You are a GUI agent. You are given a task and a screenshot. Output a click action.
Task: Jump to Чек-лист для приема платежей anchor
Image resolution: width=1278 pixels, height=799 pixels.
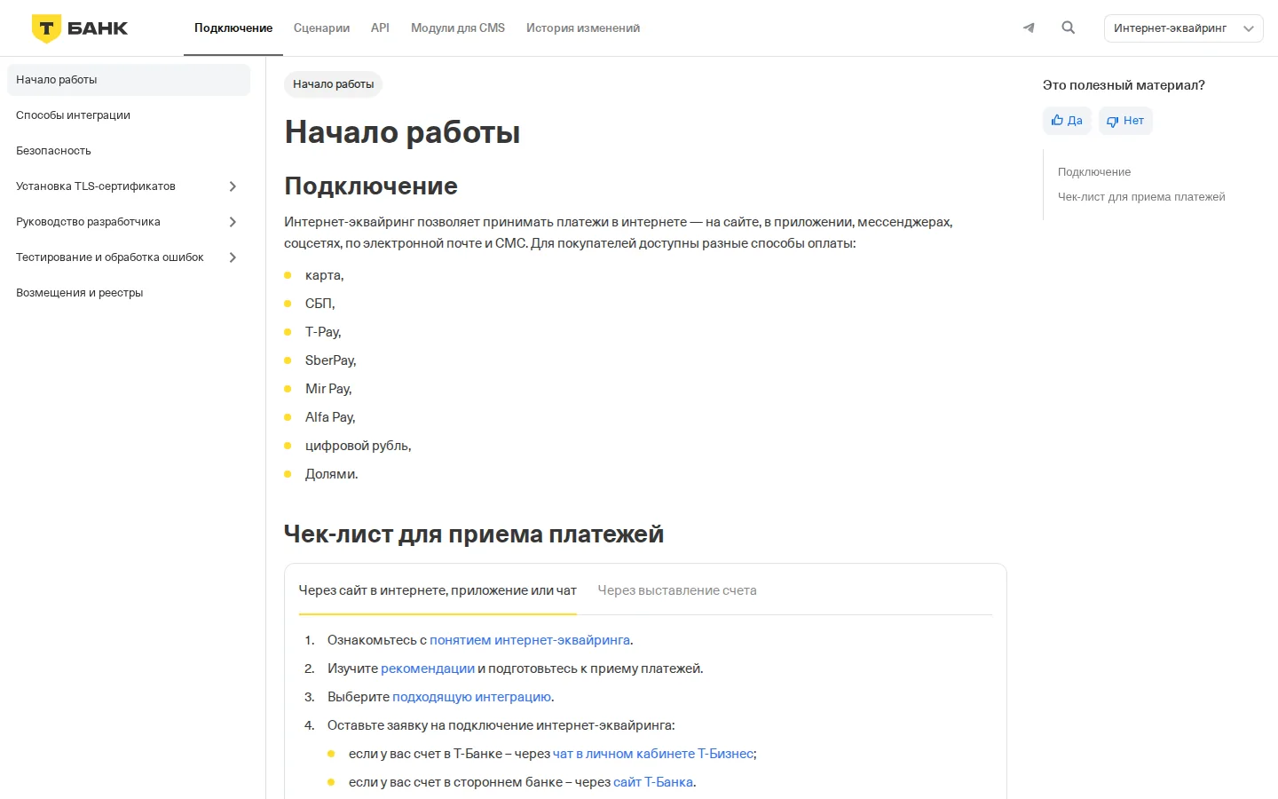1141,197
